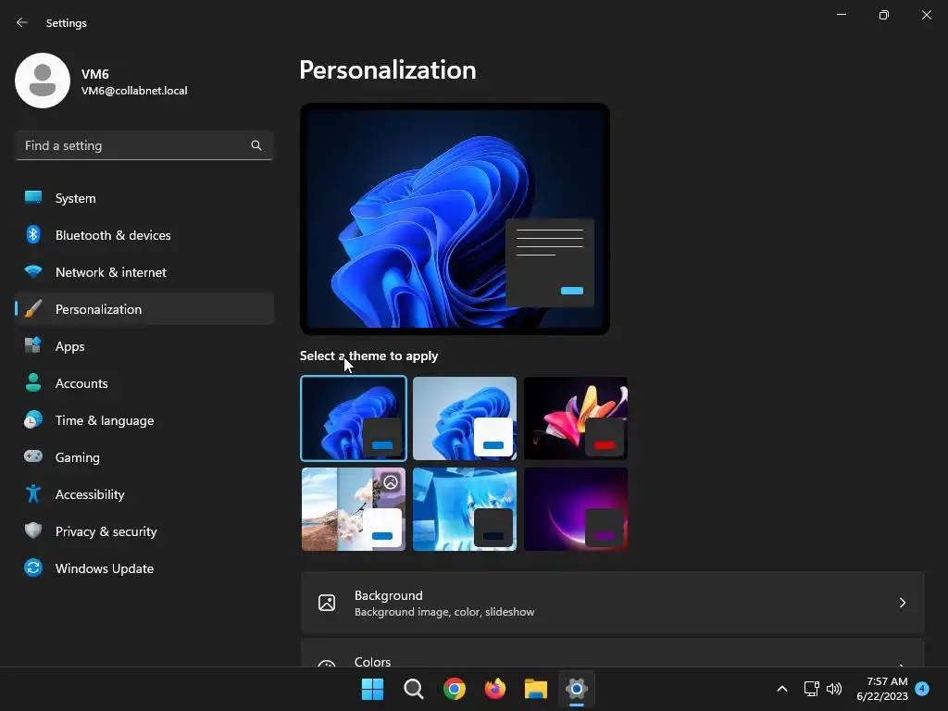Image resolution: width=948 pixels, height=711 pixels.
Task: Click the Personalization paintbrush icon
Action: click(x=33, y=309)
